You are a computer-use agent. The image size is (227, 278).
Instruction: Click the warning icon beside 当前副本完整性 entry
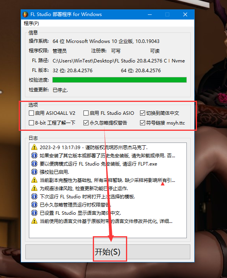(x=34, y=180)
